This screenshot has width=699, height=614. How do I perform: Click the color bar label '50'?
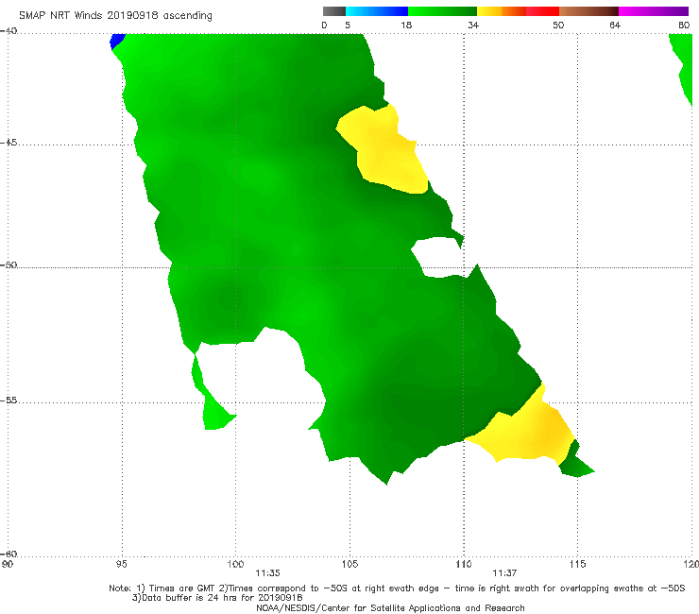(x=558, y=26)
